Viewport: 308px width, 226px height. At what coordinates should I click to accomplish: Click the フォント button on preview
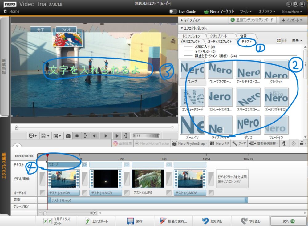point(66,30)
